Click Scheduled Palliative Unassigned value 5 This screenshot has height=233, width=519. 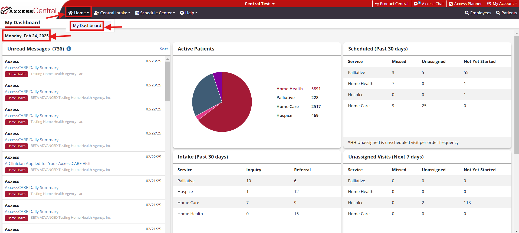coord(423,73)
